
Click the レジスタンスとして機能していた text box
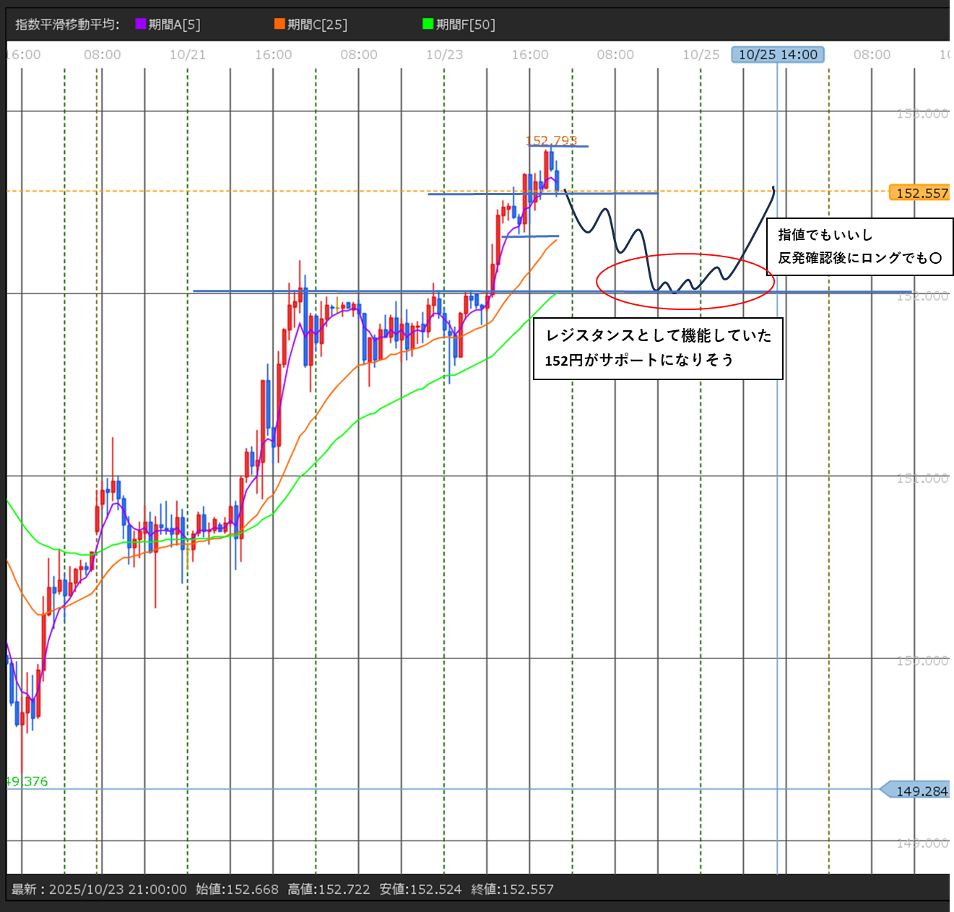(658, 348)
